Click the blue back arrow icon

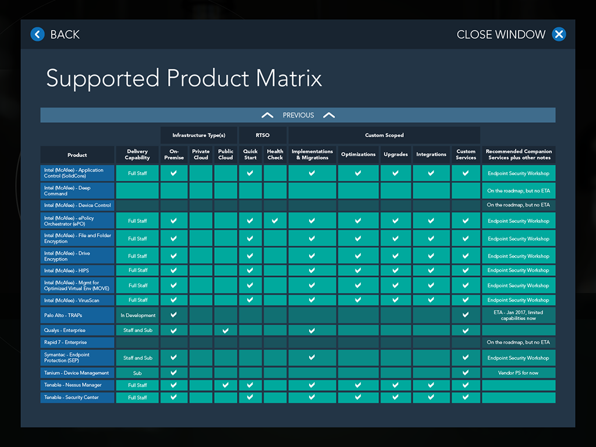pyautogui.click(x=37, y=34)
